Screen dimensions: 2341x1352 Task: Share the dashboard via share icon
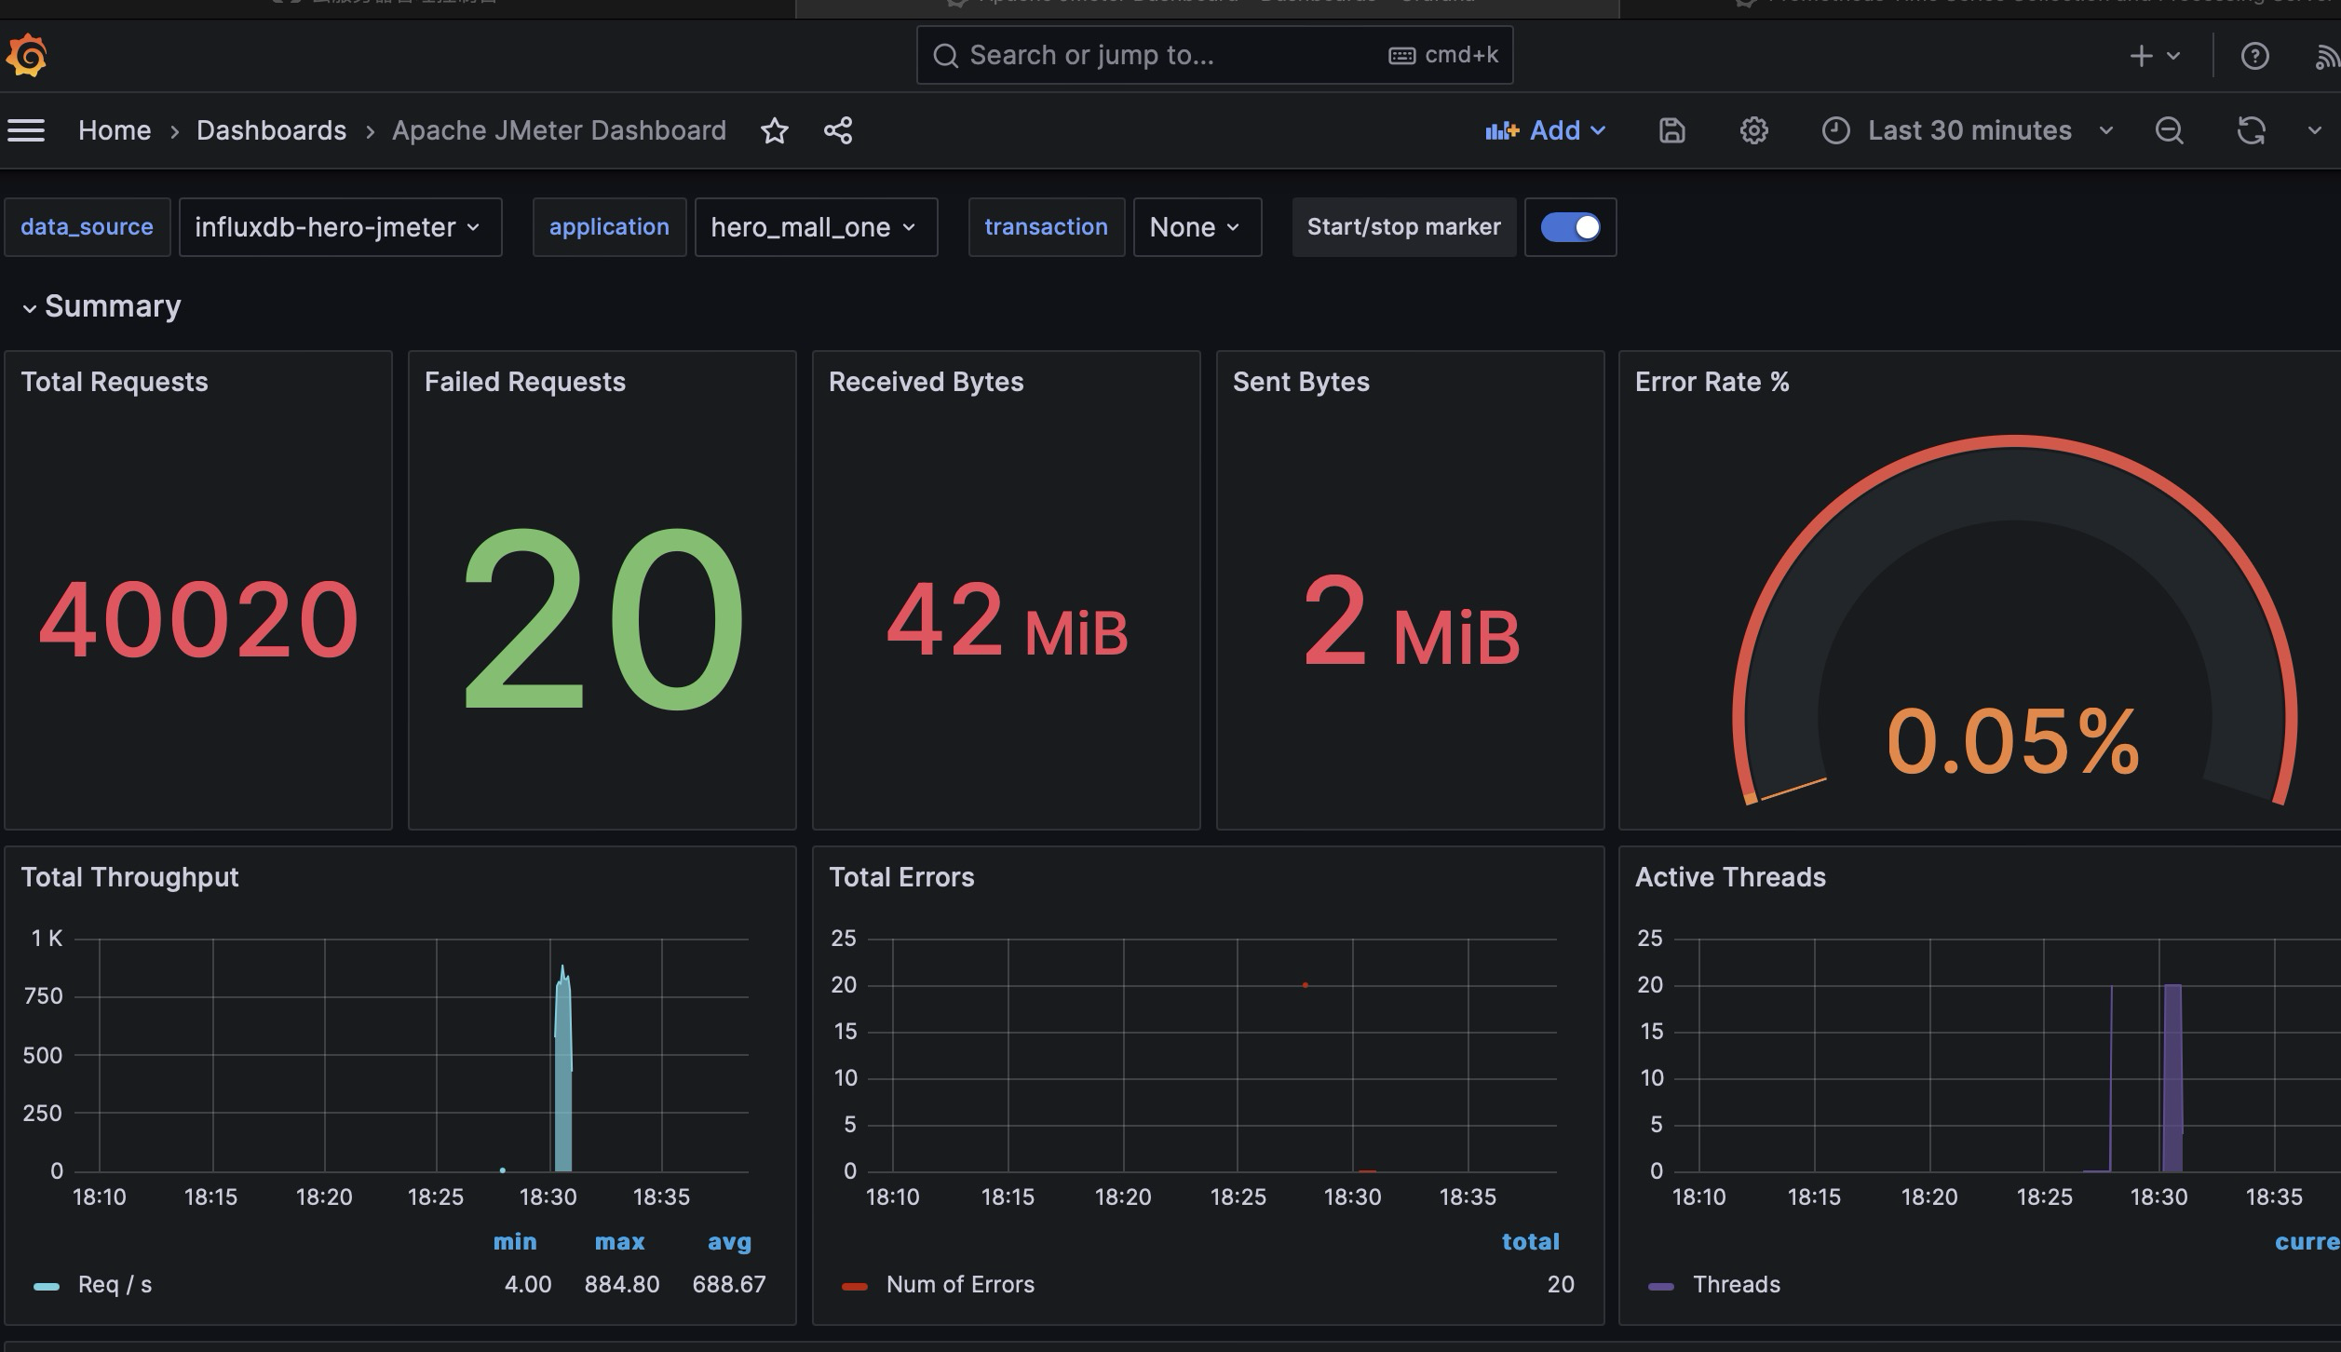coord(838,130)
